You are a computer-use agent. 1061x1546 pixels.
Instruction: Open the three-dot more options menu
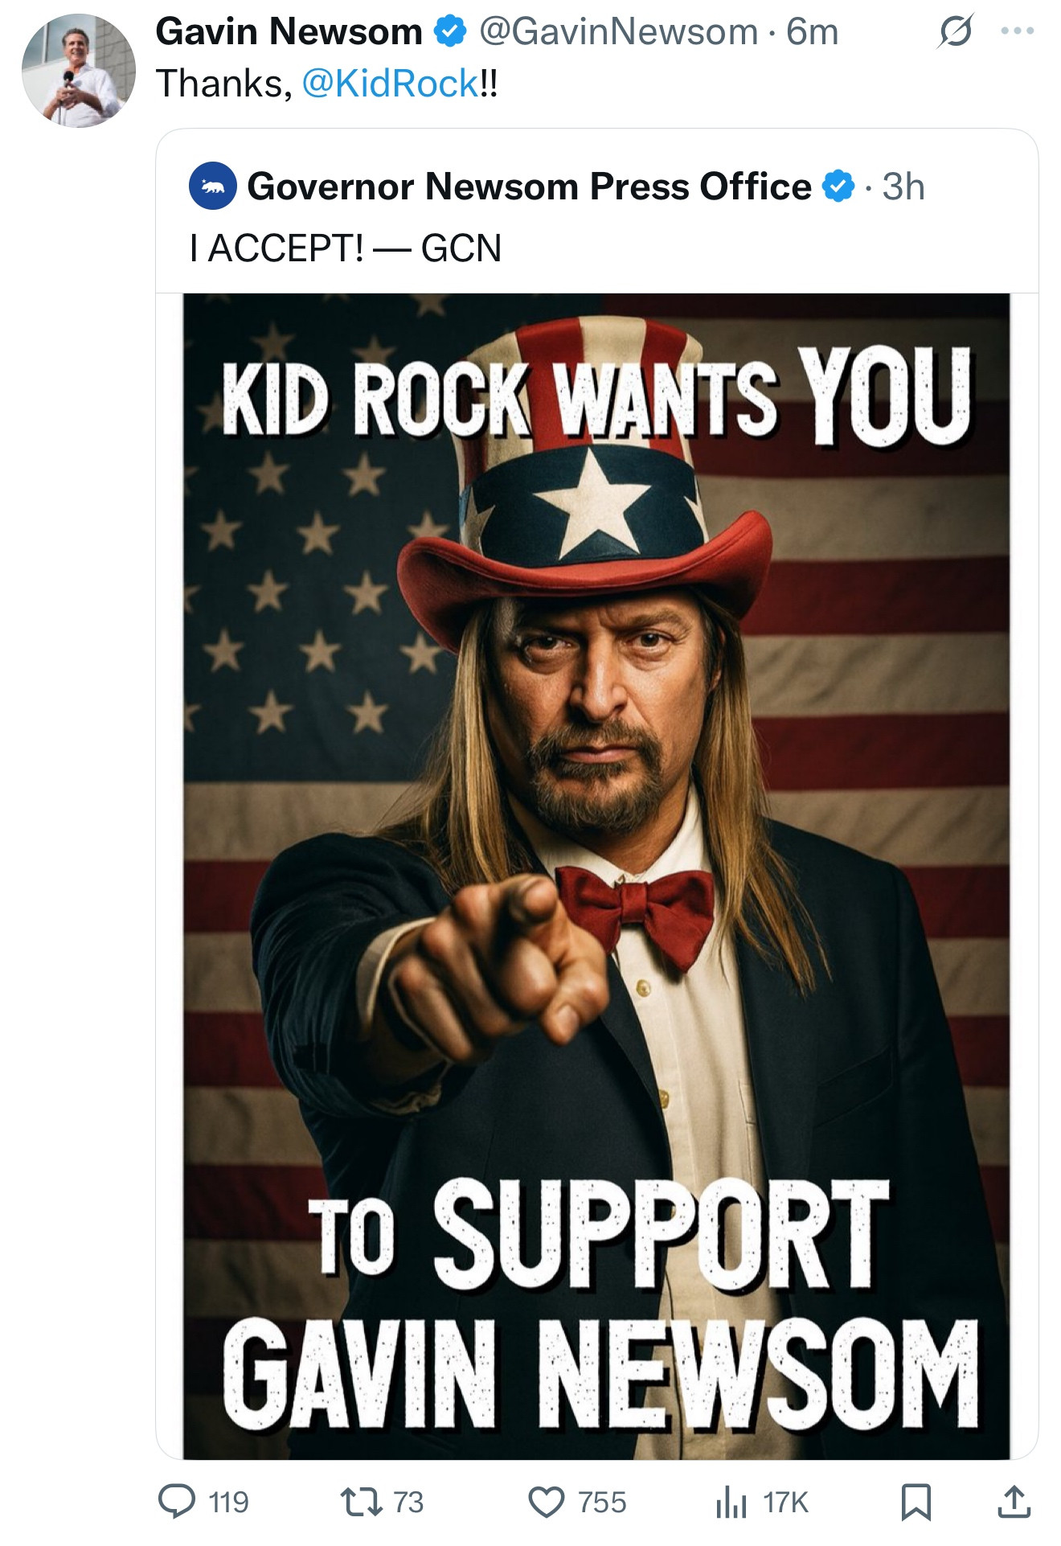[1018, 31]
